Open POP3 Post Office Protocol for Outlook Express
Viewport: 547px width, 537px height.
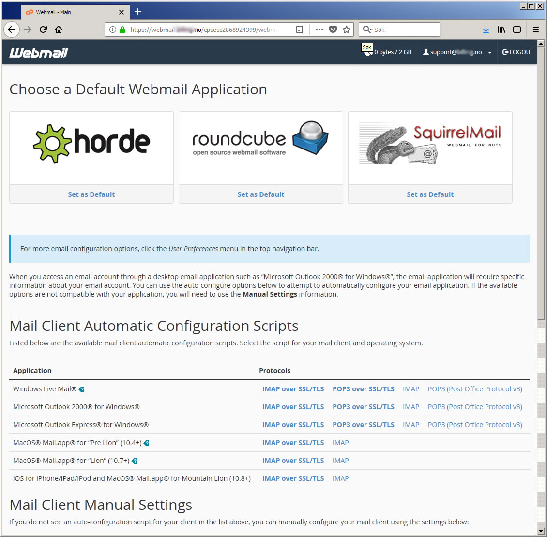coord(475,425)
